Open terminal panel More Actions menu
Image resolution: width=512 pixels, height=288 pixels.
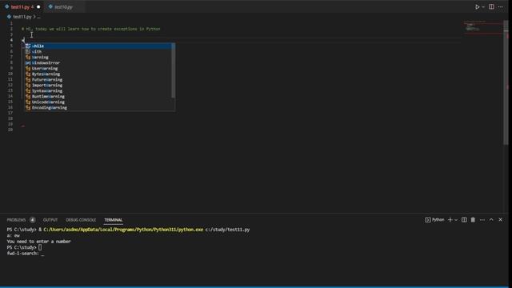(x=482, y=220)
